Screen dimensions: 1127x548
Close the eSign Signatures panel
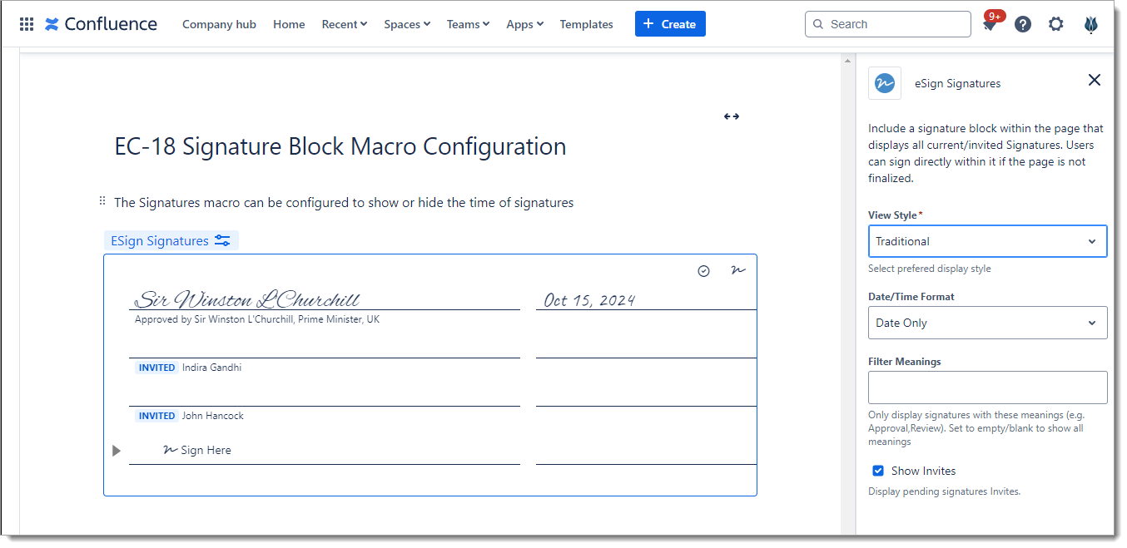[x=1095, y=80]
